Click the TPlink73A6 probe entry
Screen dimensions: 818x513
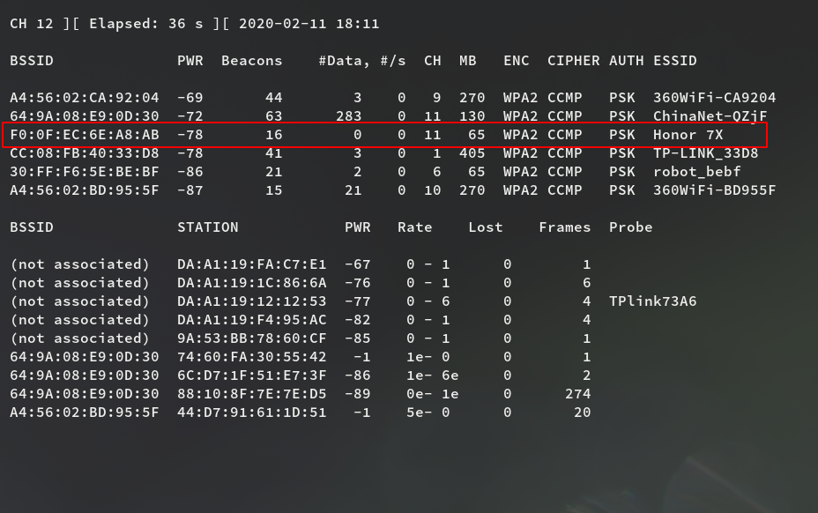tap(652, 301)
